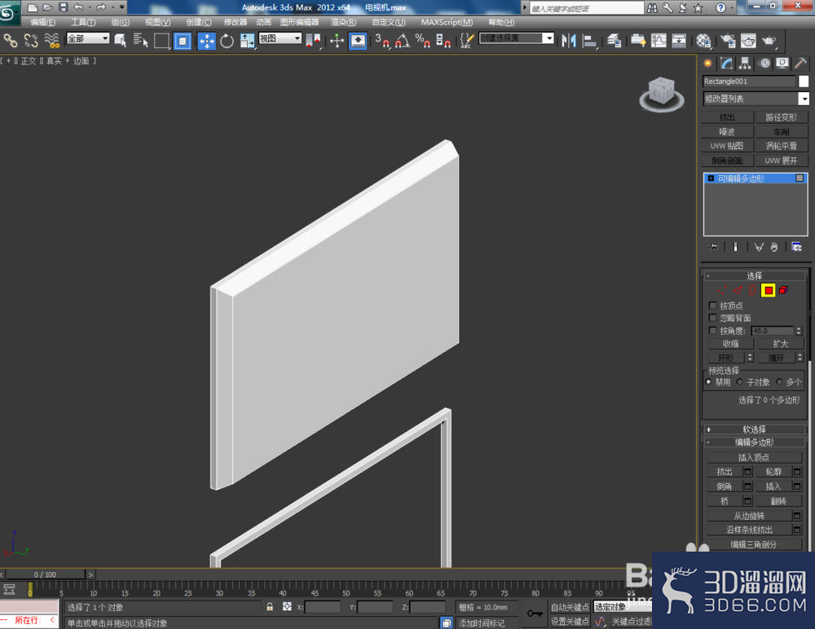
Task: Select Element sub-object level
Action: click(x=783, y=290)
